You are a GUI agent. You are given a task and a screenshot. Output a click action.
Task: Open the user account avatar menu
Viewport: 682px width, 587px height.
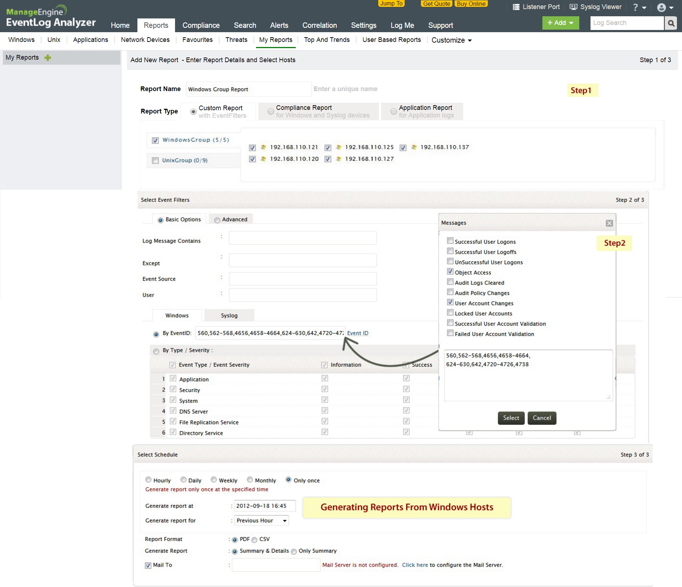click(x=665, y=8)
